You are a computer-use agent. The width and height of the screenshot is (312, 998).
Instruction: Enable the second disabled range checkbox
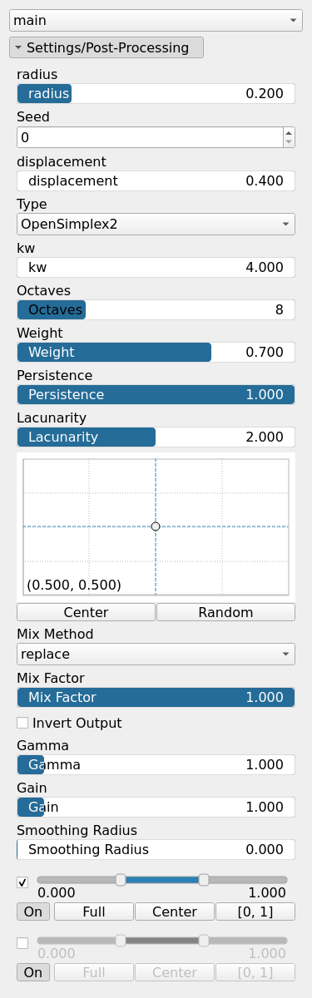tap(22, 943)
